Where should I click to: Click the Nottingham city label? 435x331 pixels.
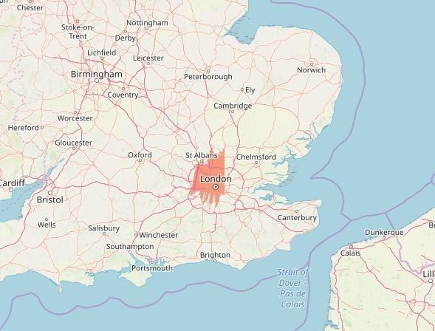(147, 23)
